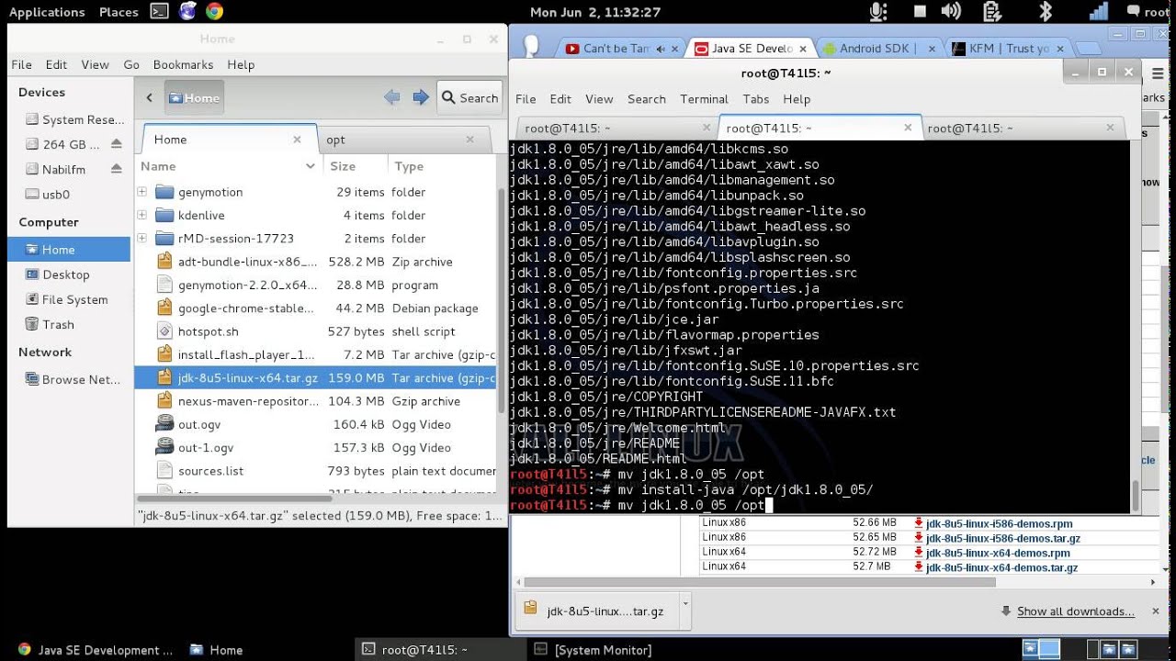
Task: Close the opt tab in file manager
Action: point(470,140)
